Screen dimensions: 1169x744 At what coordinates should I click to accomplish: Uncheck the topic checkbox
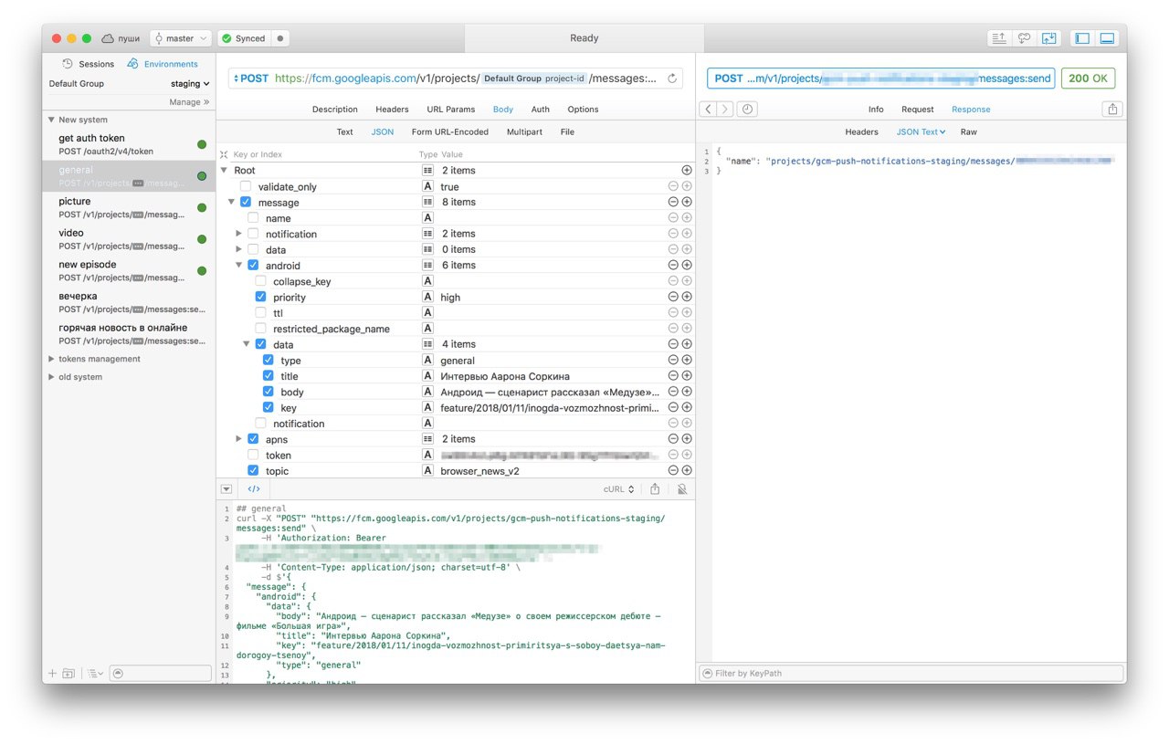point(253,471)
